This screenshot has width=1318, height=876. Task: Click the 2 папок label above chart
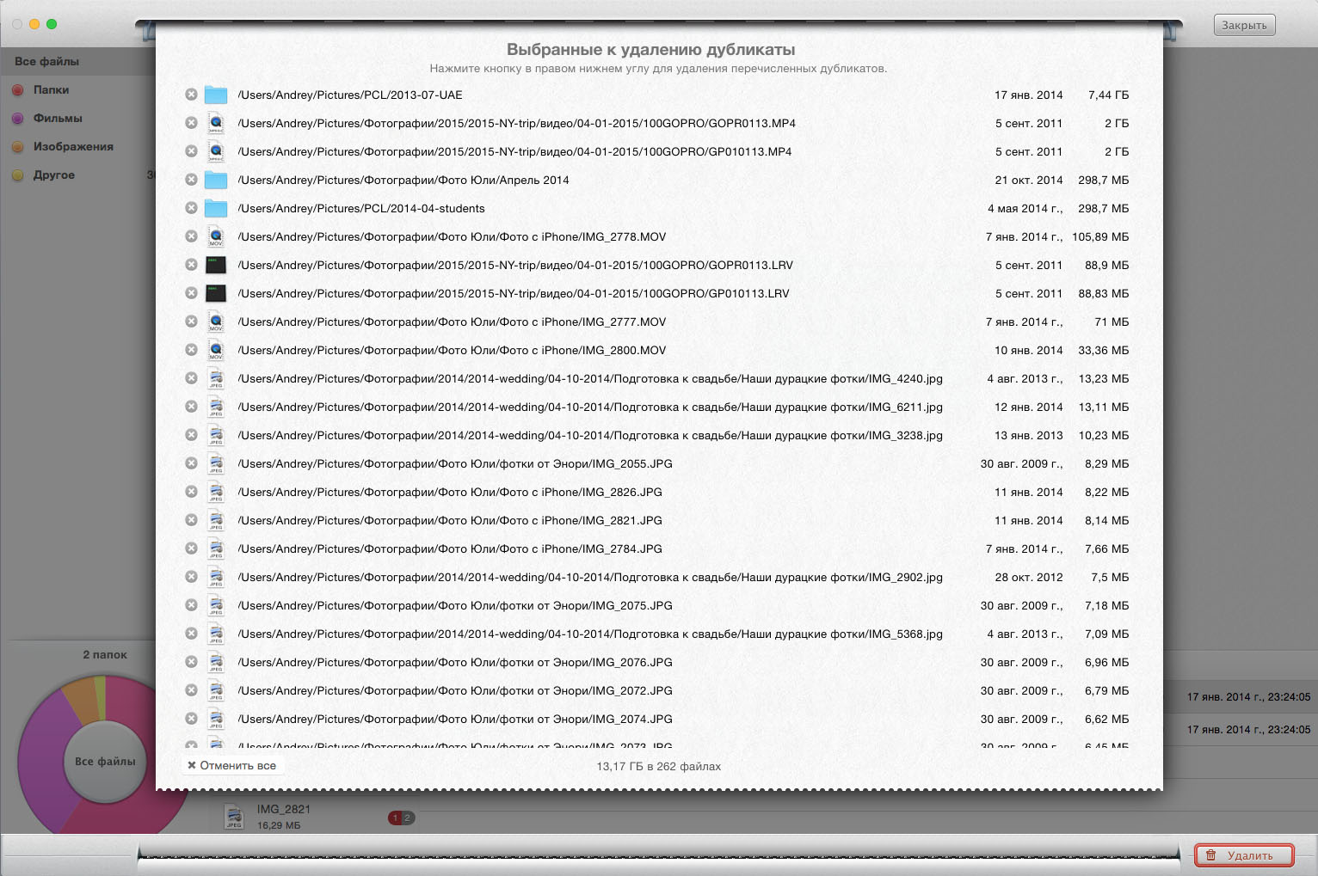point(105,654)
